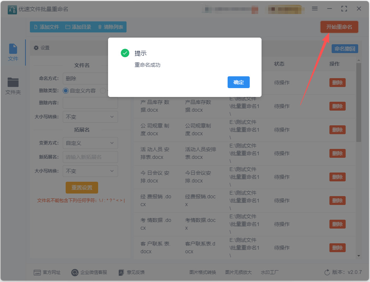Open the 水印工厂 link
This screenshot has width=370, height=282.
(x=270, y=272)
